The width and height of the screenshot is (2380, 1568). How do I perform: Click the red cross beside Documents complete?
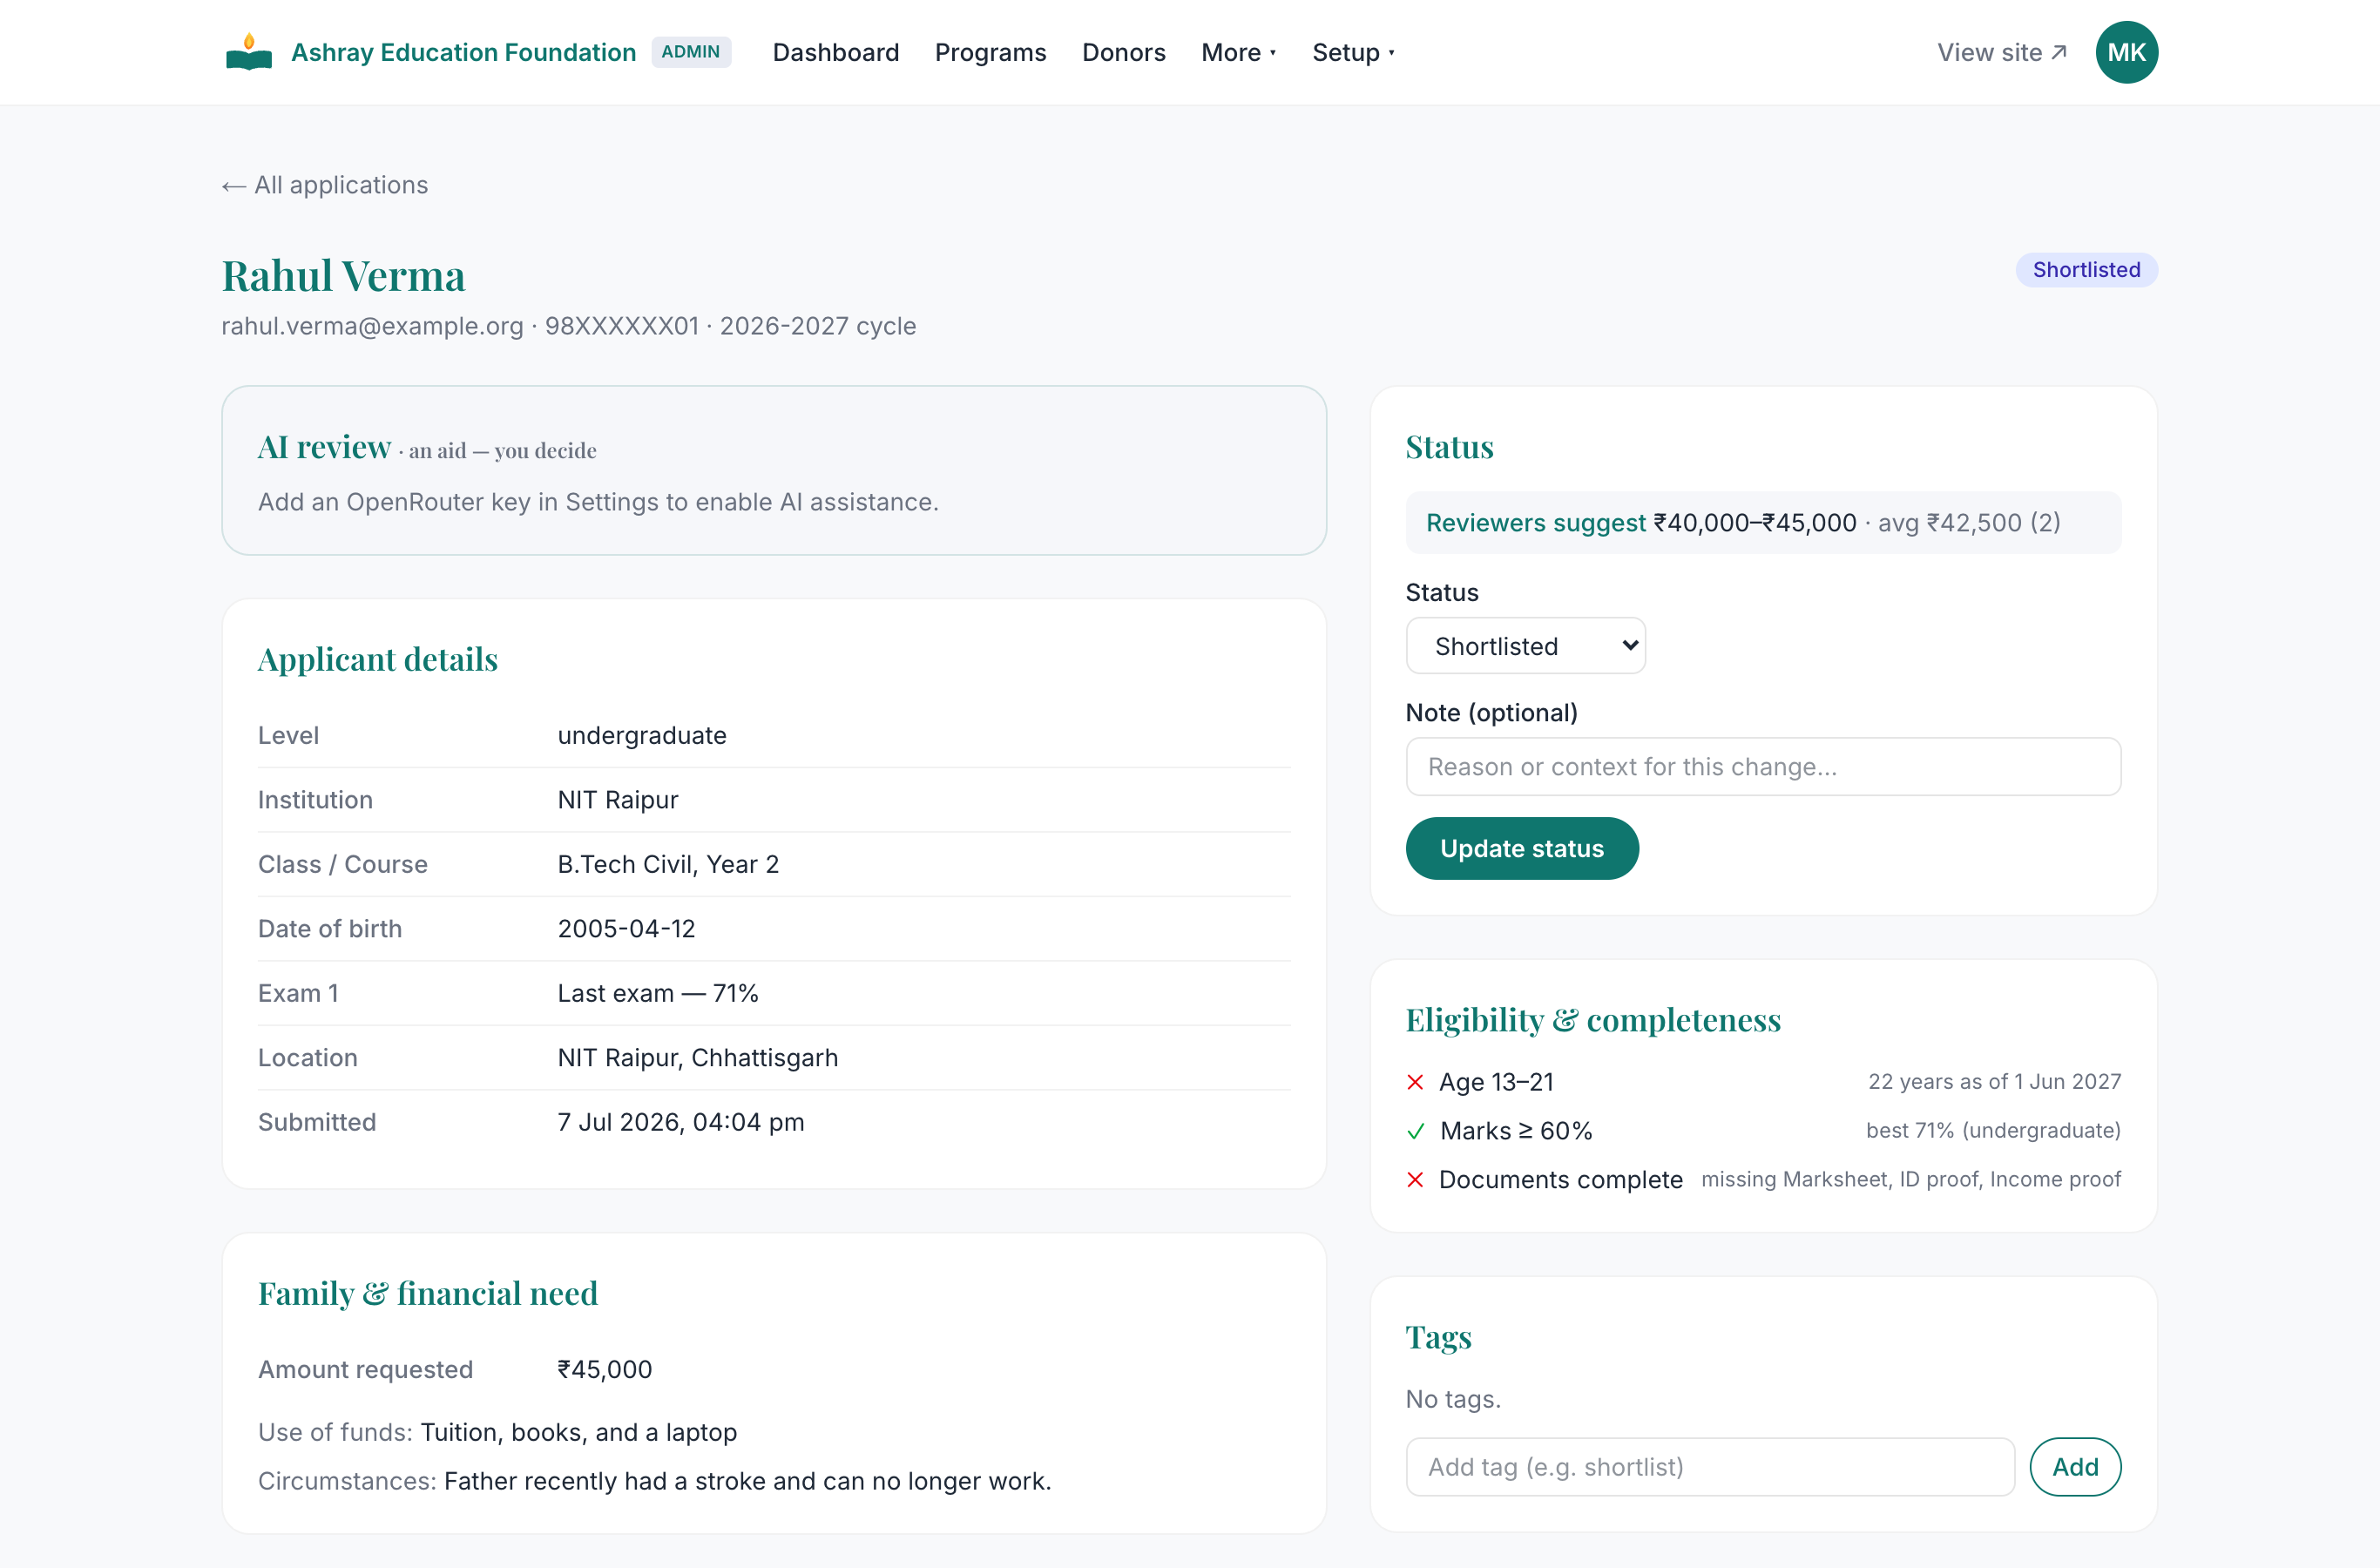[x=1415, y=1180]
